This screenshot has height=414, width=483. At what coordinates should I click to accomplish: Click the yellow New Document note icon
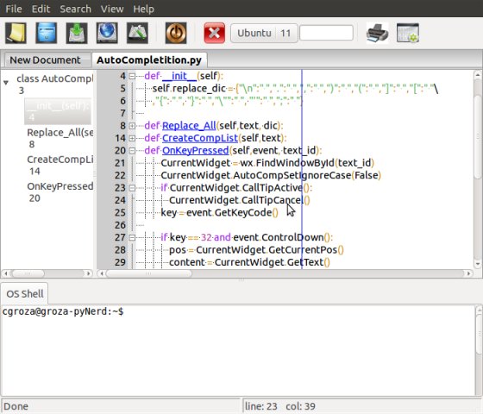click(16, 33)
